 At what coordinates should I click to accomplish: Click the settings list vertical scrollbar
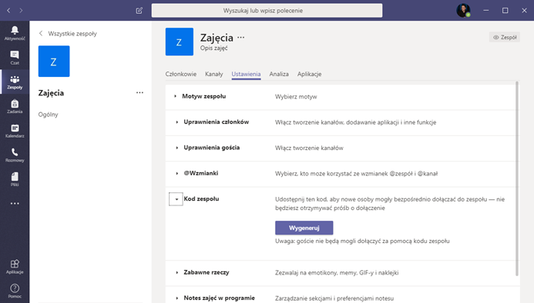pyautogui.click(x=517, y=178)
